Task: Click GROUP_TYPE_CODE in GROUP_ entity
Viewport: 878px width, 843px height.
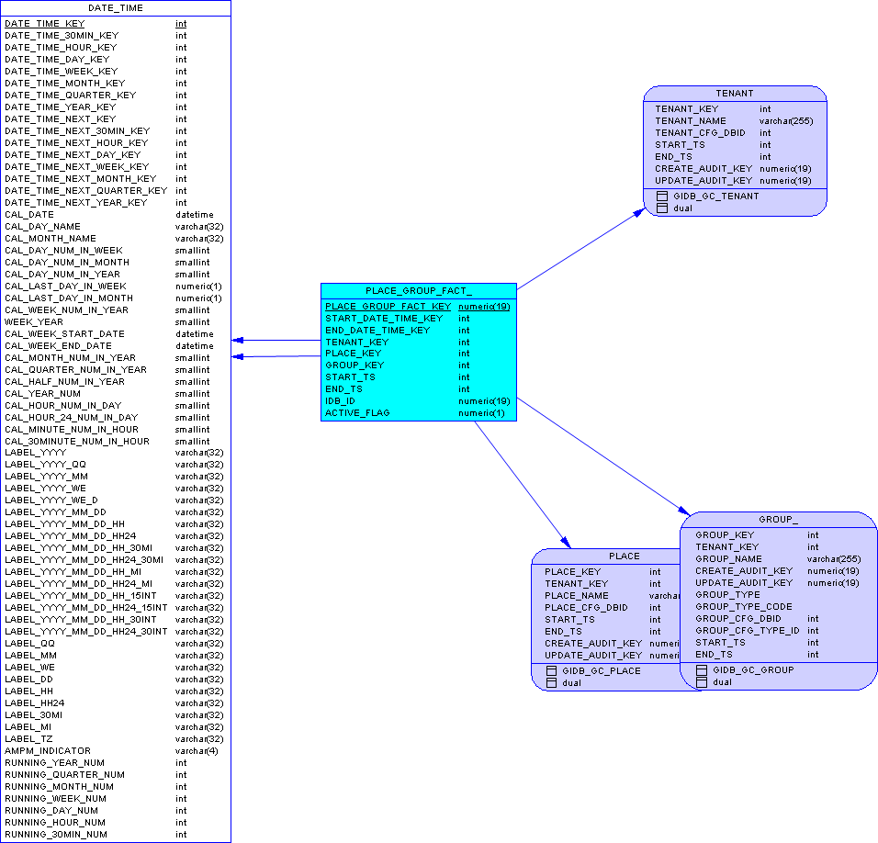Action: 744,607
